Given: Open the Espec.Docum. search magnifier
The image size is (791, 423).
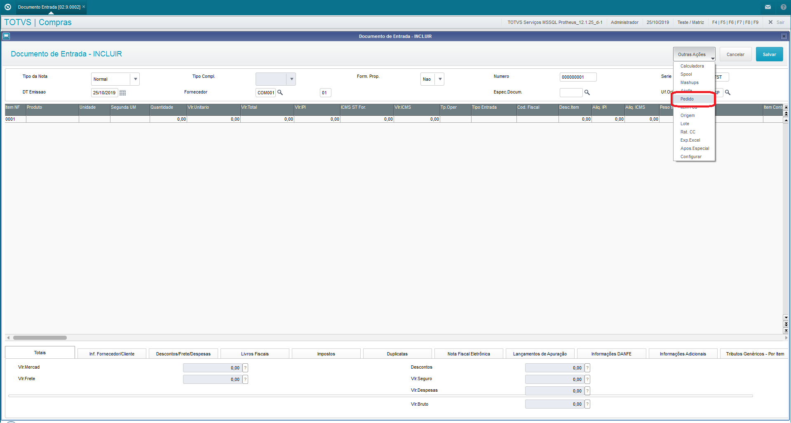Looking at the screenshot, I should click(587, 92).
